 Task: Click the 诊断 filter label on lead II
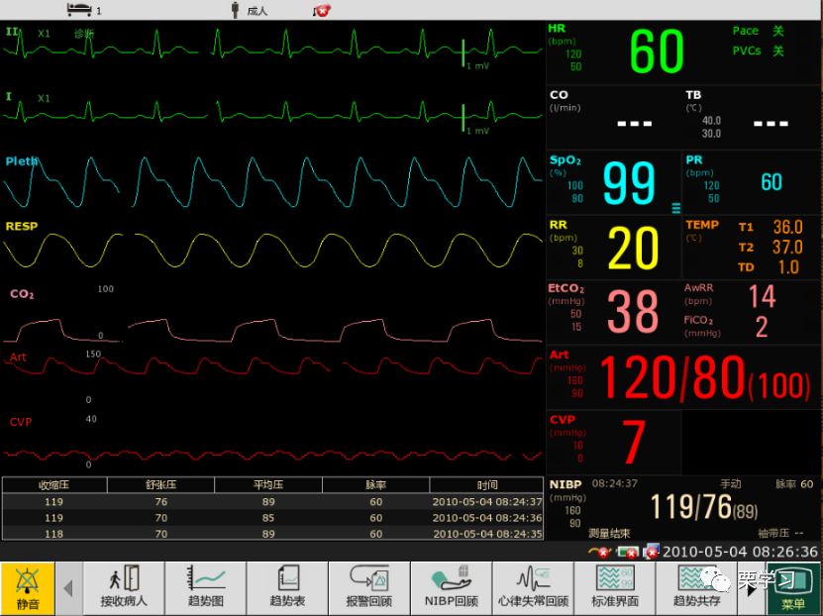tap(84, 34)
